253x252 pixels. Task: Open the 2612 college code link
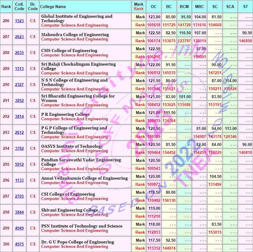coord(19,133)
